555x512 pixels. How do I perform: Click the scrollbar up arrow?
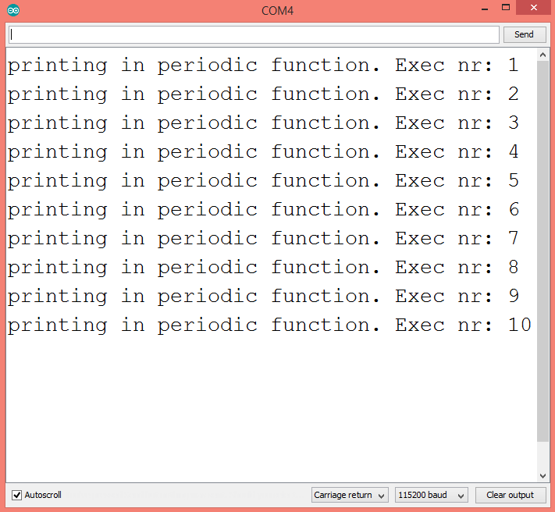543,55
